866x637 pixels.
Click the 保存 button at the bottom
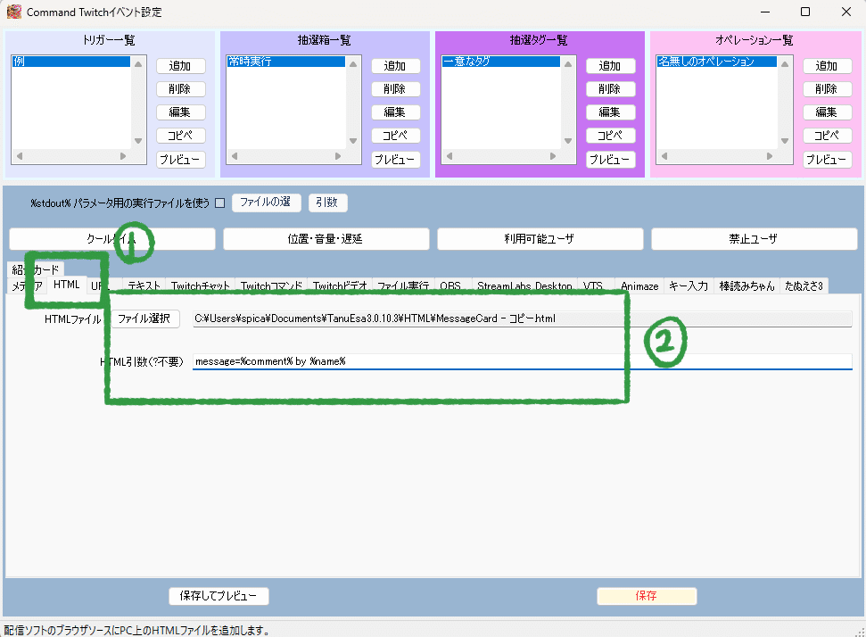(646, 596)
